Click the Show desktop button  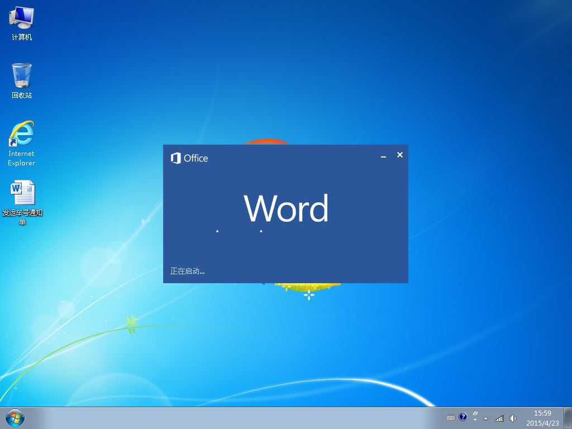568,418
